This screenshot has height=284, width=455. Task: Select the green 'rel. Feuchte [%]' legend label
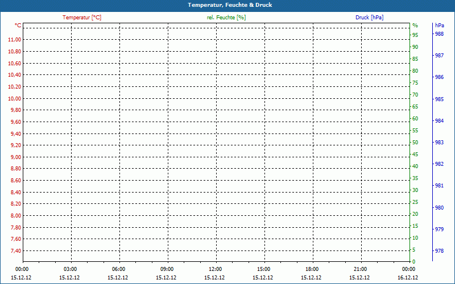coord(226,18)
